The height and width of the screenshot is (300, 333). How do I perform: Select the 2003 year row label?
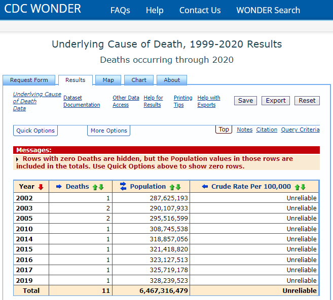[x=24, y=208]
